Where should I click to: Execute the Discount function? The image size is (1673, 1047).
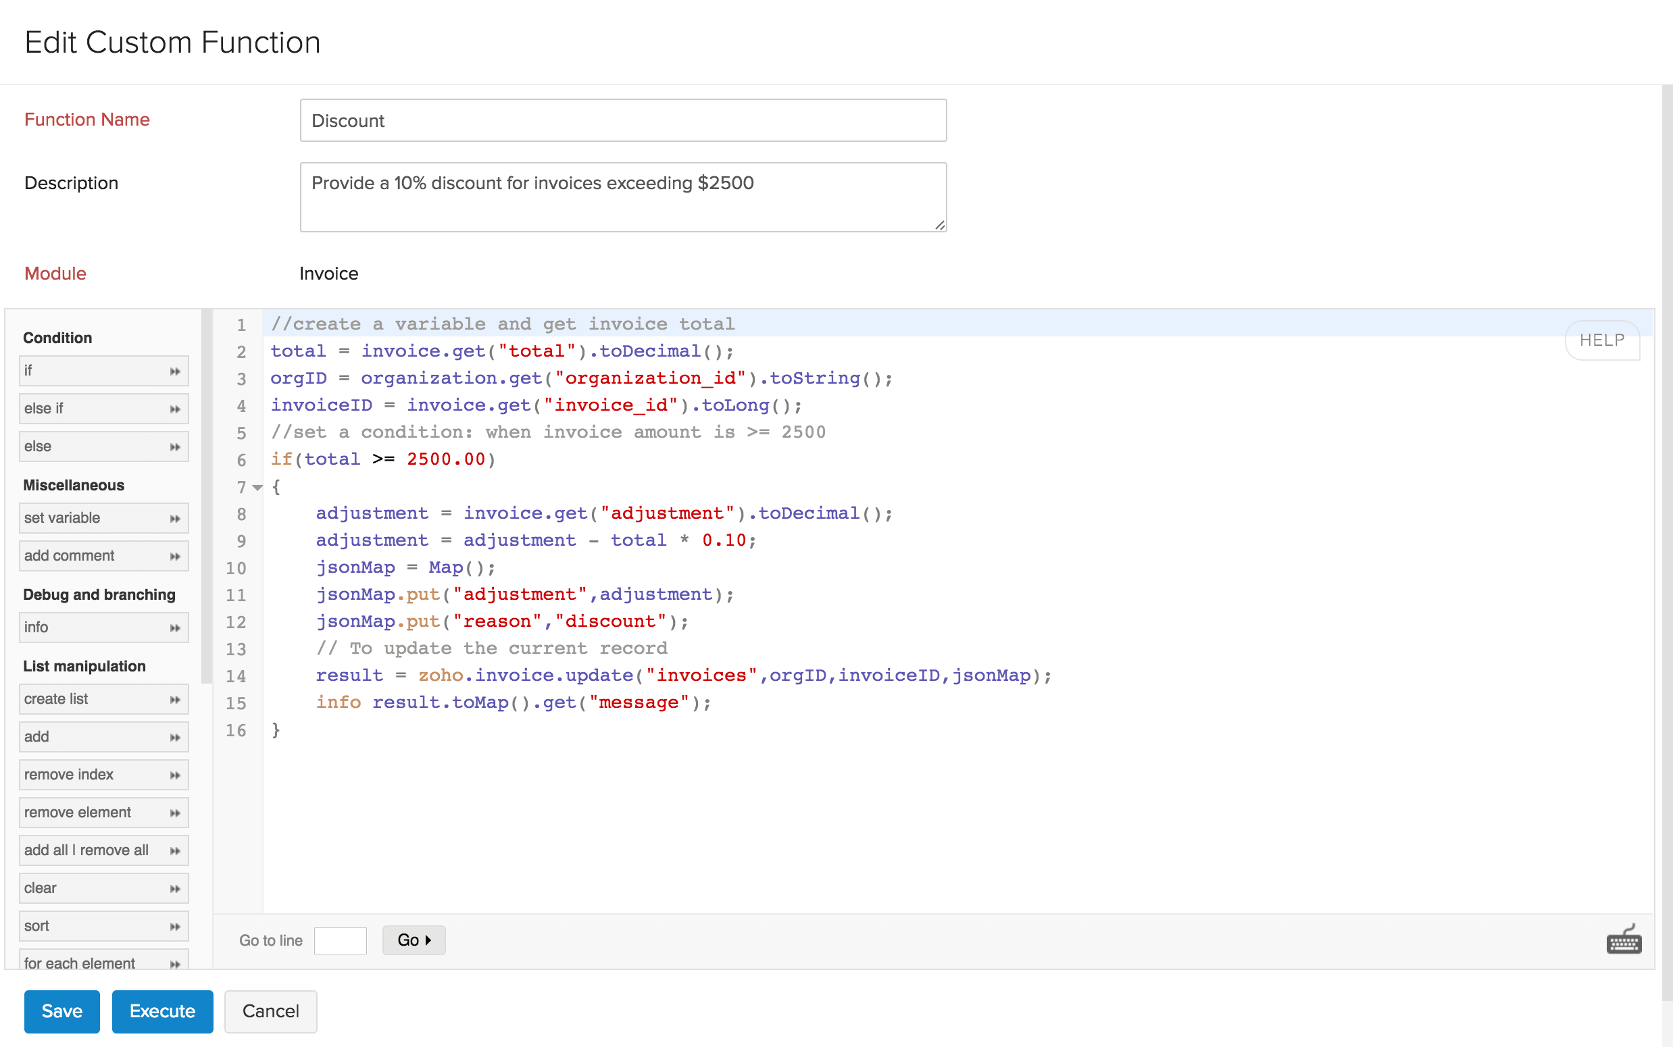[x=163, y=1011]
